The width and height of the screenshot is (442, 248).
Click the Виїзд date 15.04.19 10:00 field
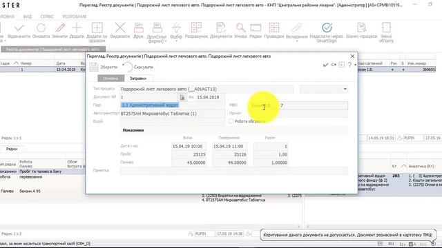click(x=189, y=147)
